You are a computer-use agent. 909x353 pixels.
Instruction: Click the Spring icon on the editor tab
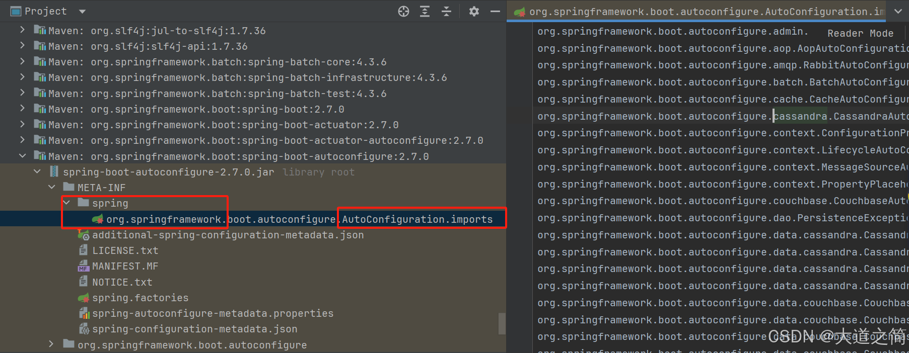519,12
